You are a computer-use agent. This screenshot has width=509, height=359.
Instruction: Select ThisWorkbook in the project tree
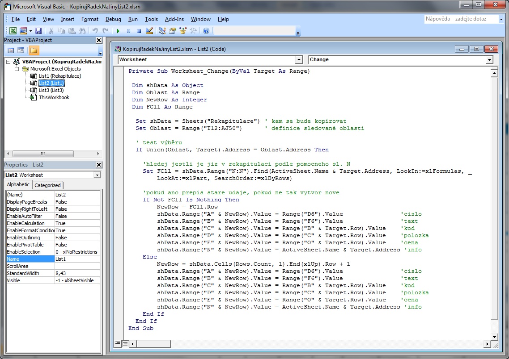[x=54, y=97]
